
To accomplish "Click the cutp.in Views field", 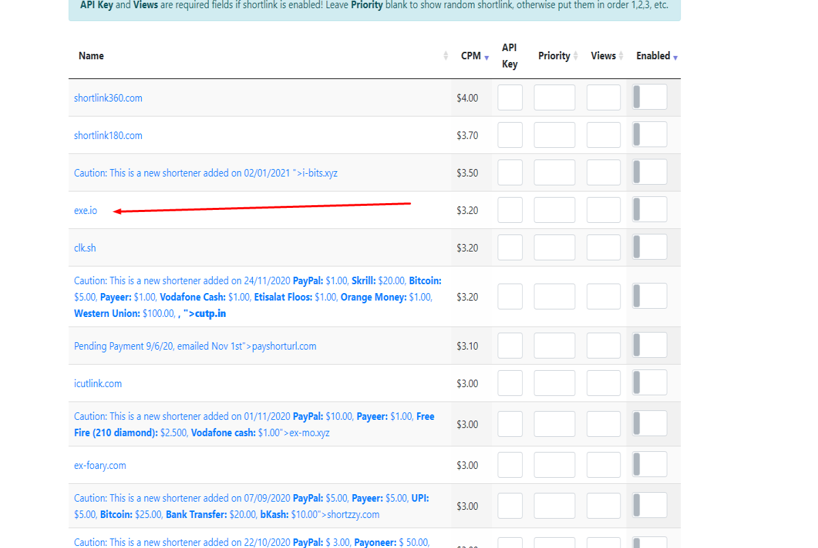I will pyautogui.click(x=604, y=296).
